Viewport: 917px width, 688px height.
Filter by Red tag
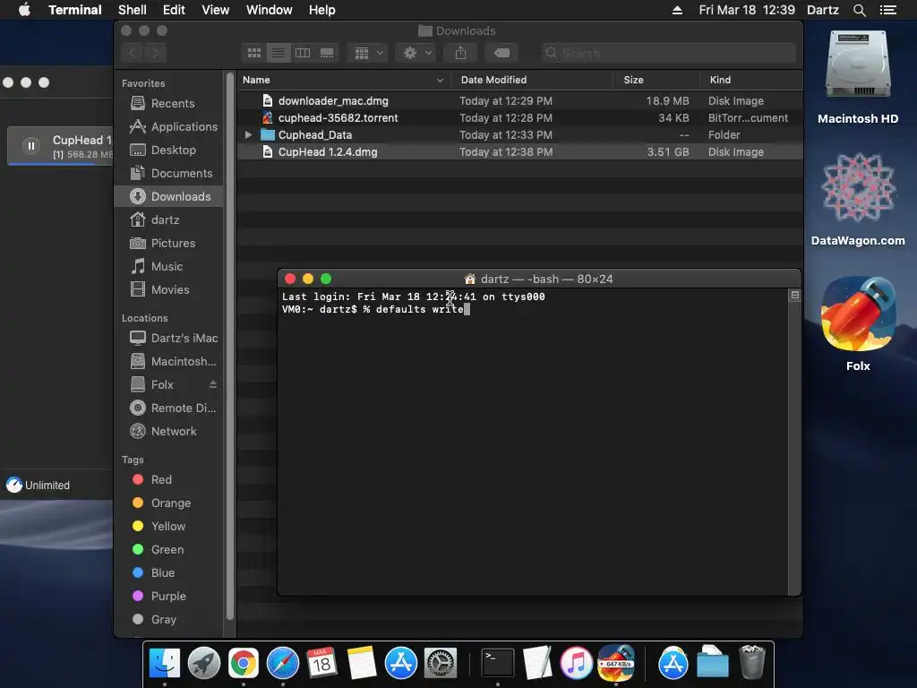coord(169,480)
